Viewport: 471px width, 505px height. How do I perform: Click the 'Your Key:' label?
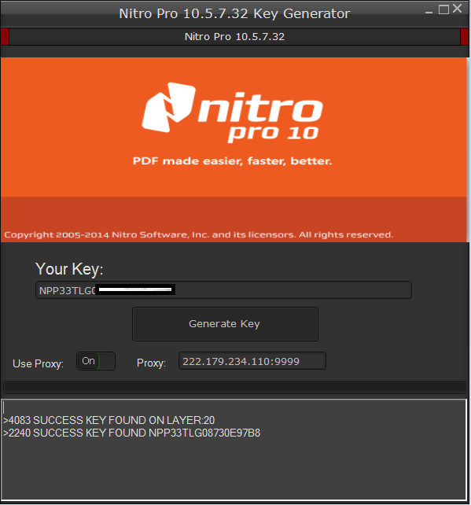(69, 269)
